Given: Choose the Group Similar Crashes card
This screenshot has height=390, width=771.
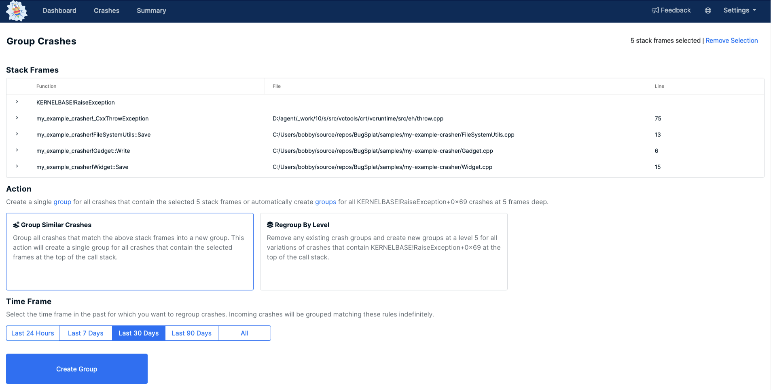Looking at the screenshot, I should coord(130,251).
